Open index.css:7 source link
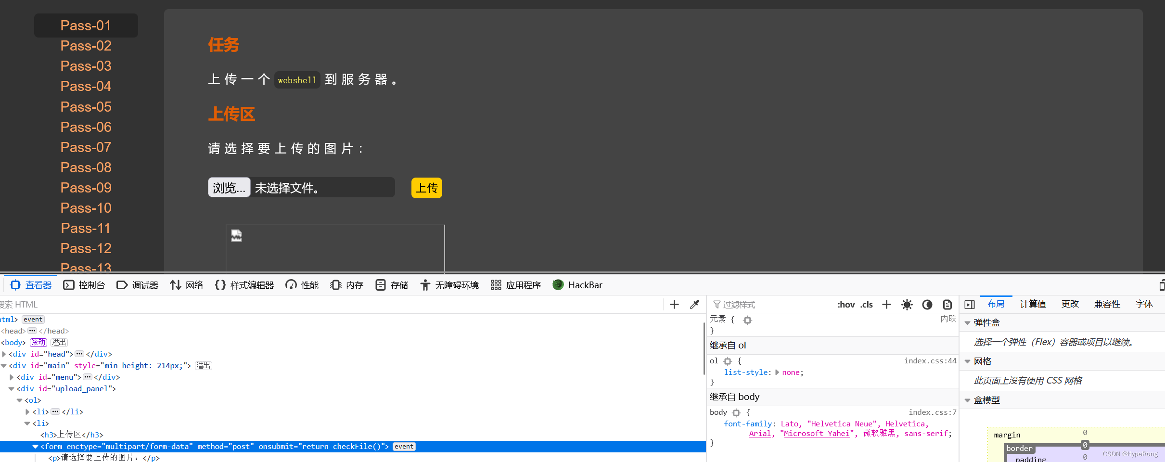This screenshot has height=462, width=1165. pos(933,412)
